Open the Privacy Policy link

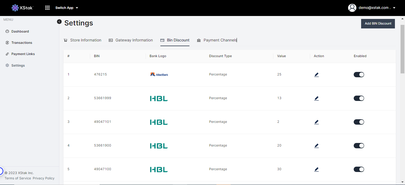click(44, 178)
